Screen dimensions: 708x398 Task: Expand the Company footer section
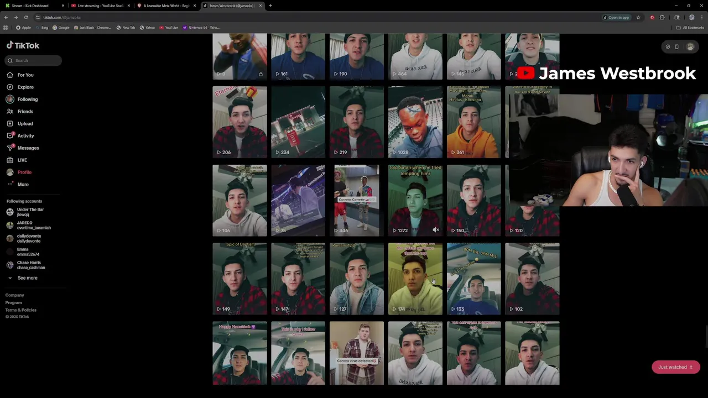pos(15,295)
